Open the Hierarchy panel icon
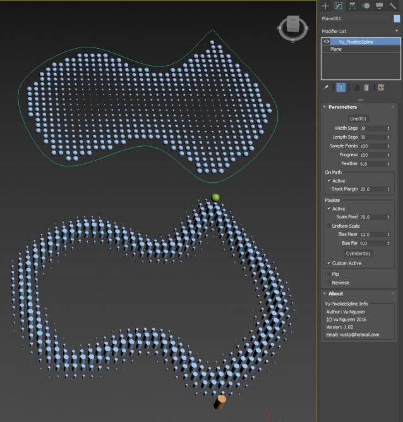The height and width of the screenshot is (422, 403). pos(352,6)
